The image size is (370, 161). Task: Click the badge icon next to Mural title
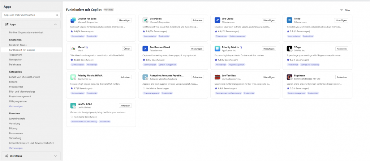pyautogui.click(x=87, y=47)
